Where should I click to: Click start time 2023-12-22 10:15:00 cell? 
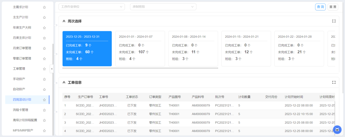tap(299, 114)
